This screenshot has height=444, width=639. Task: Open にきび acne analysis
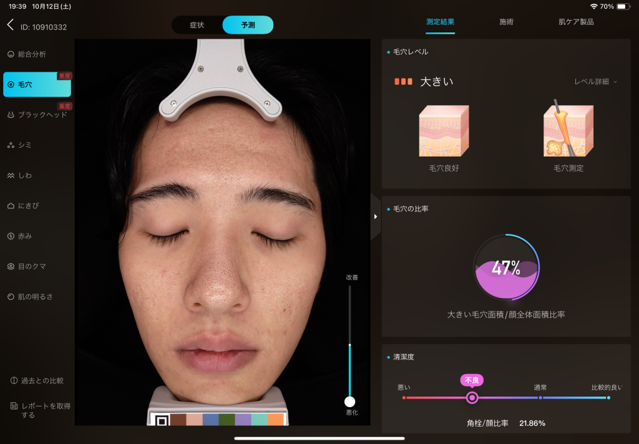click(x=28, y=206)
